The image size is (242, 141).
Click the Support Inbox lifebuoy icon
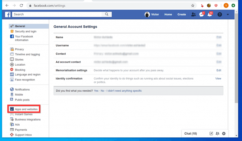click(x=12, y=135)
